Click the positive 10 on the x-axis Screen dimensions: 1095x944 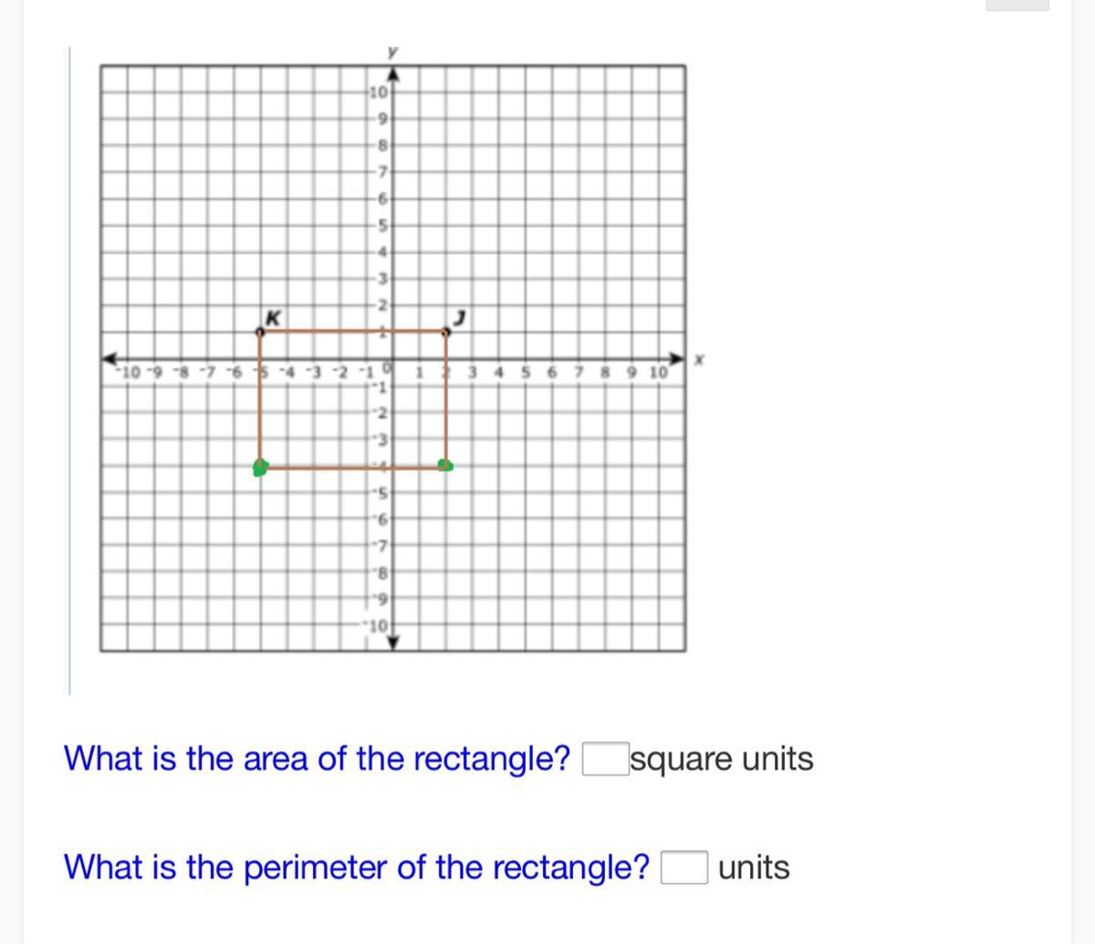click(x=658, y=372)
